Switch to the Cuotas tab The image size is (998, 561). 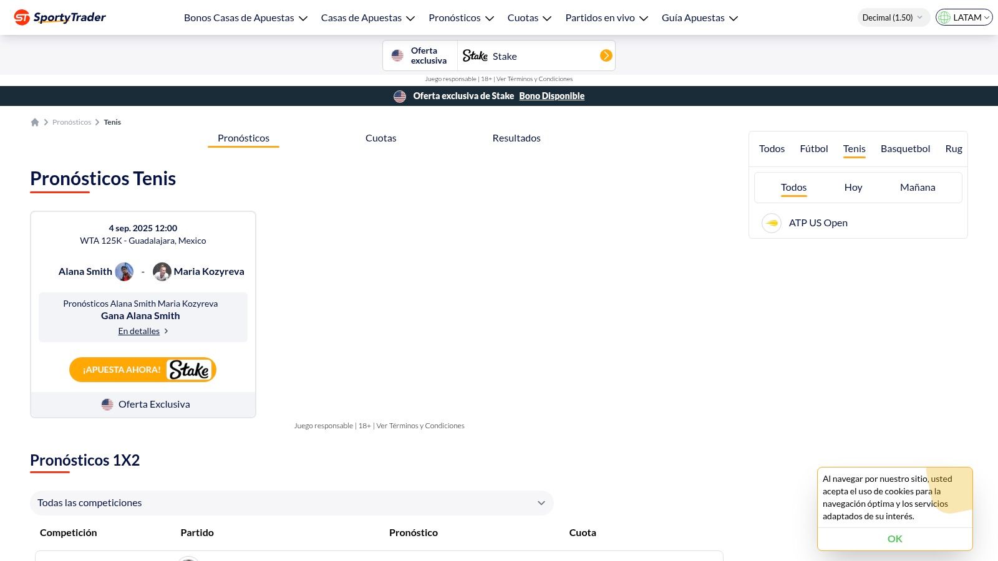point(381,138)
